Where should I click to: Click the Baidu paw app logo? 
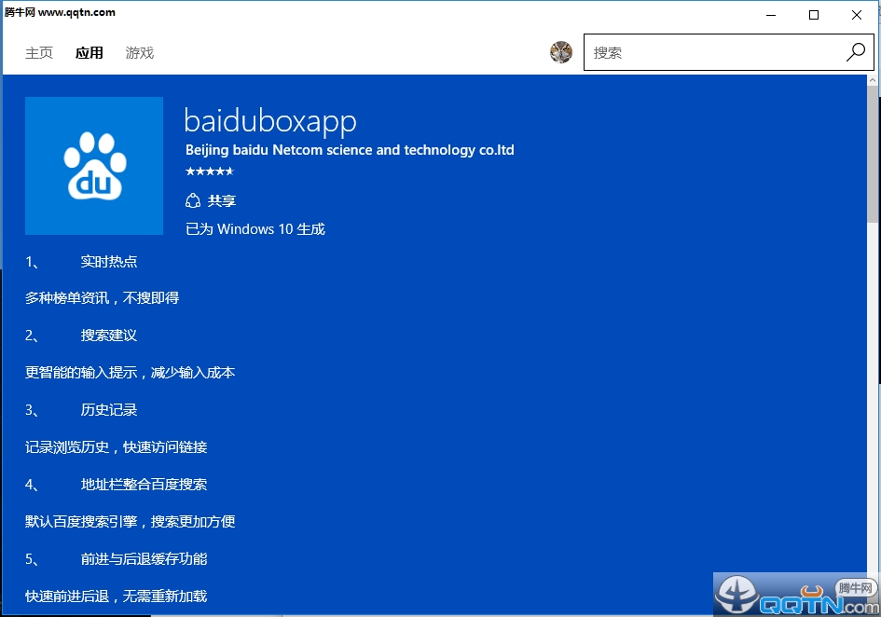coord(94,166)
